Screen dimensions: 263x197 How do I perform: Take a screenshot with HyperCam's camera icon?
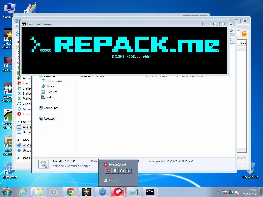point(122,171)
